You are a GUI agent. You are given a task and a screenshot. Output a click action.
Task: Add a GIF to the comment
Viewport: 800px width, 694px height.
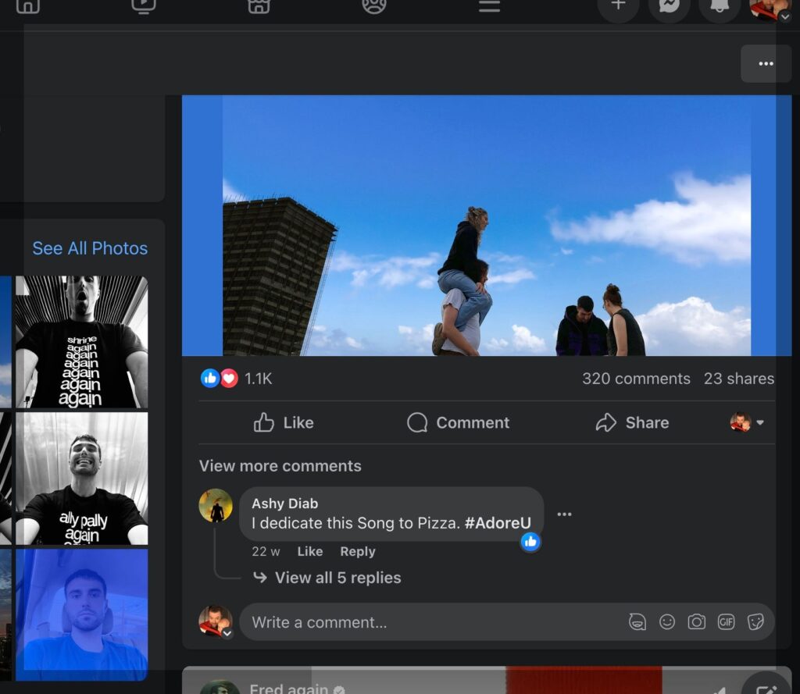click(x=726, y=622)
